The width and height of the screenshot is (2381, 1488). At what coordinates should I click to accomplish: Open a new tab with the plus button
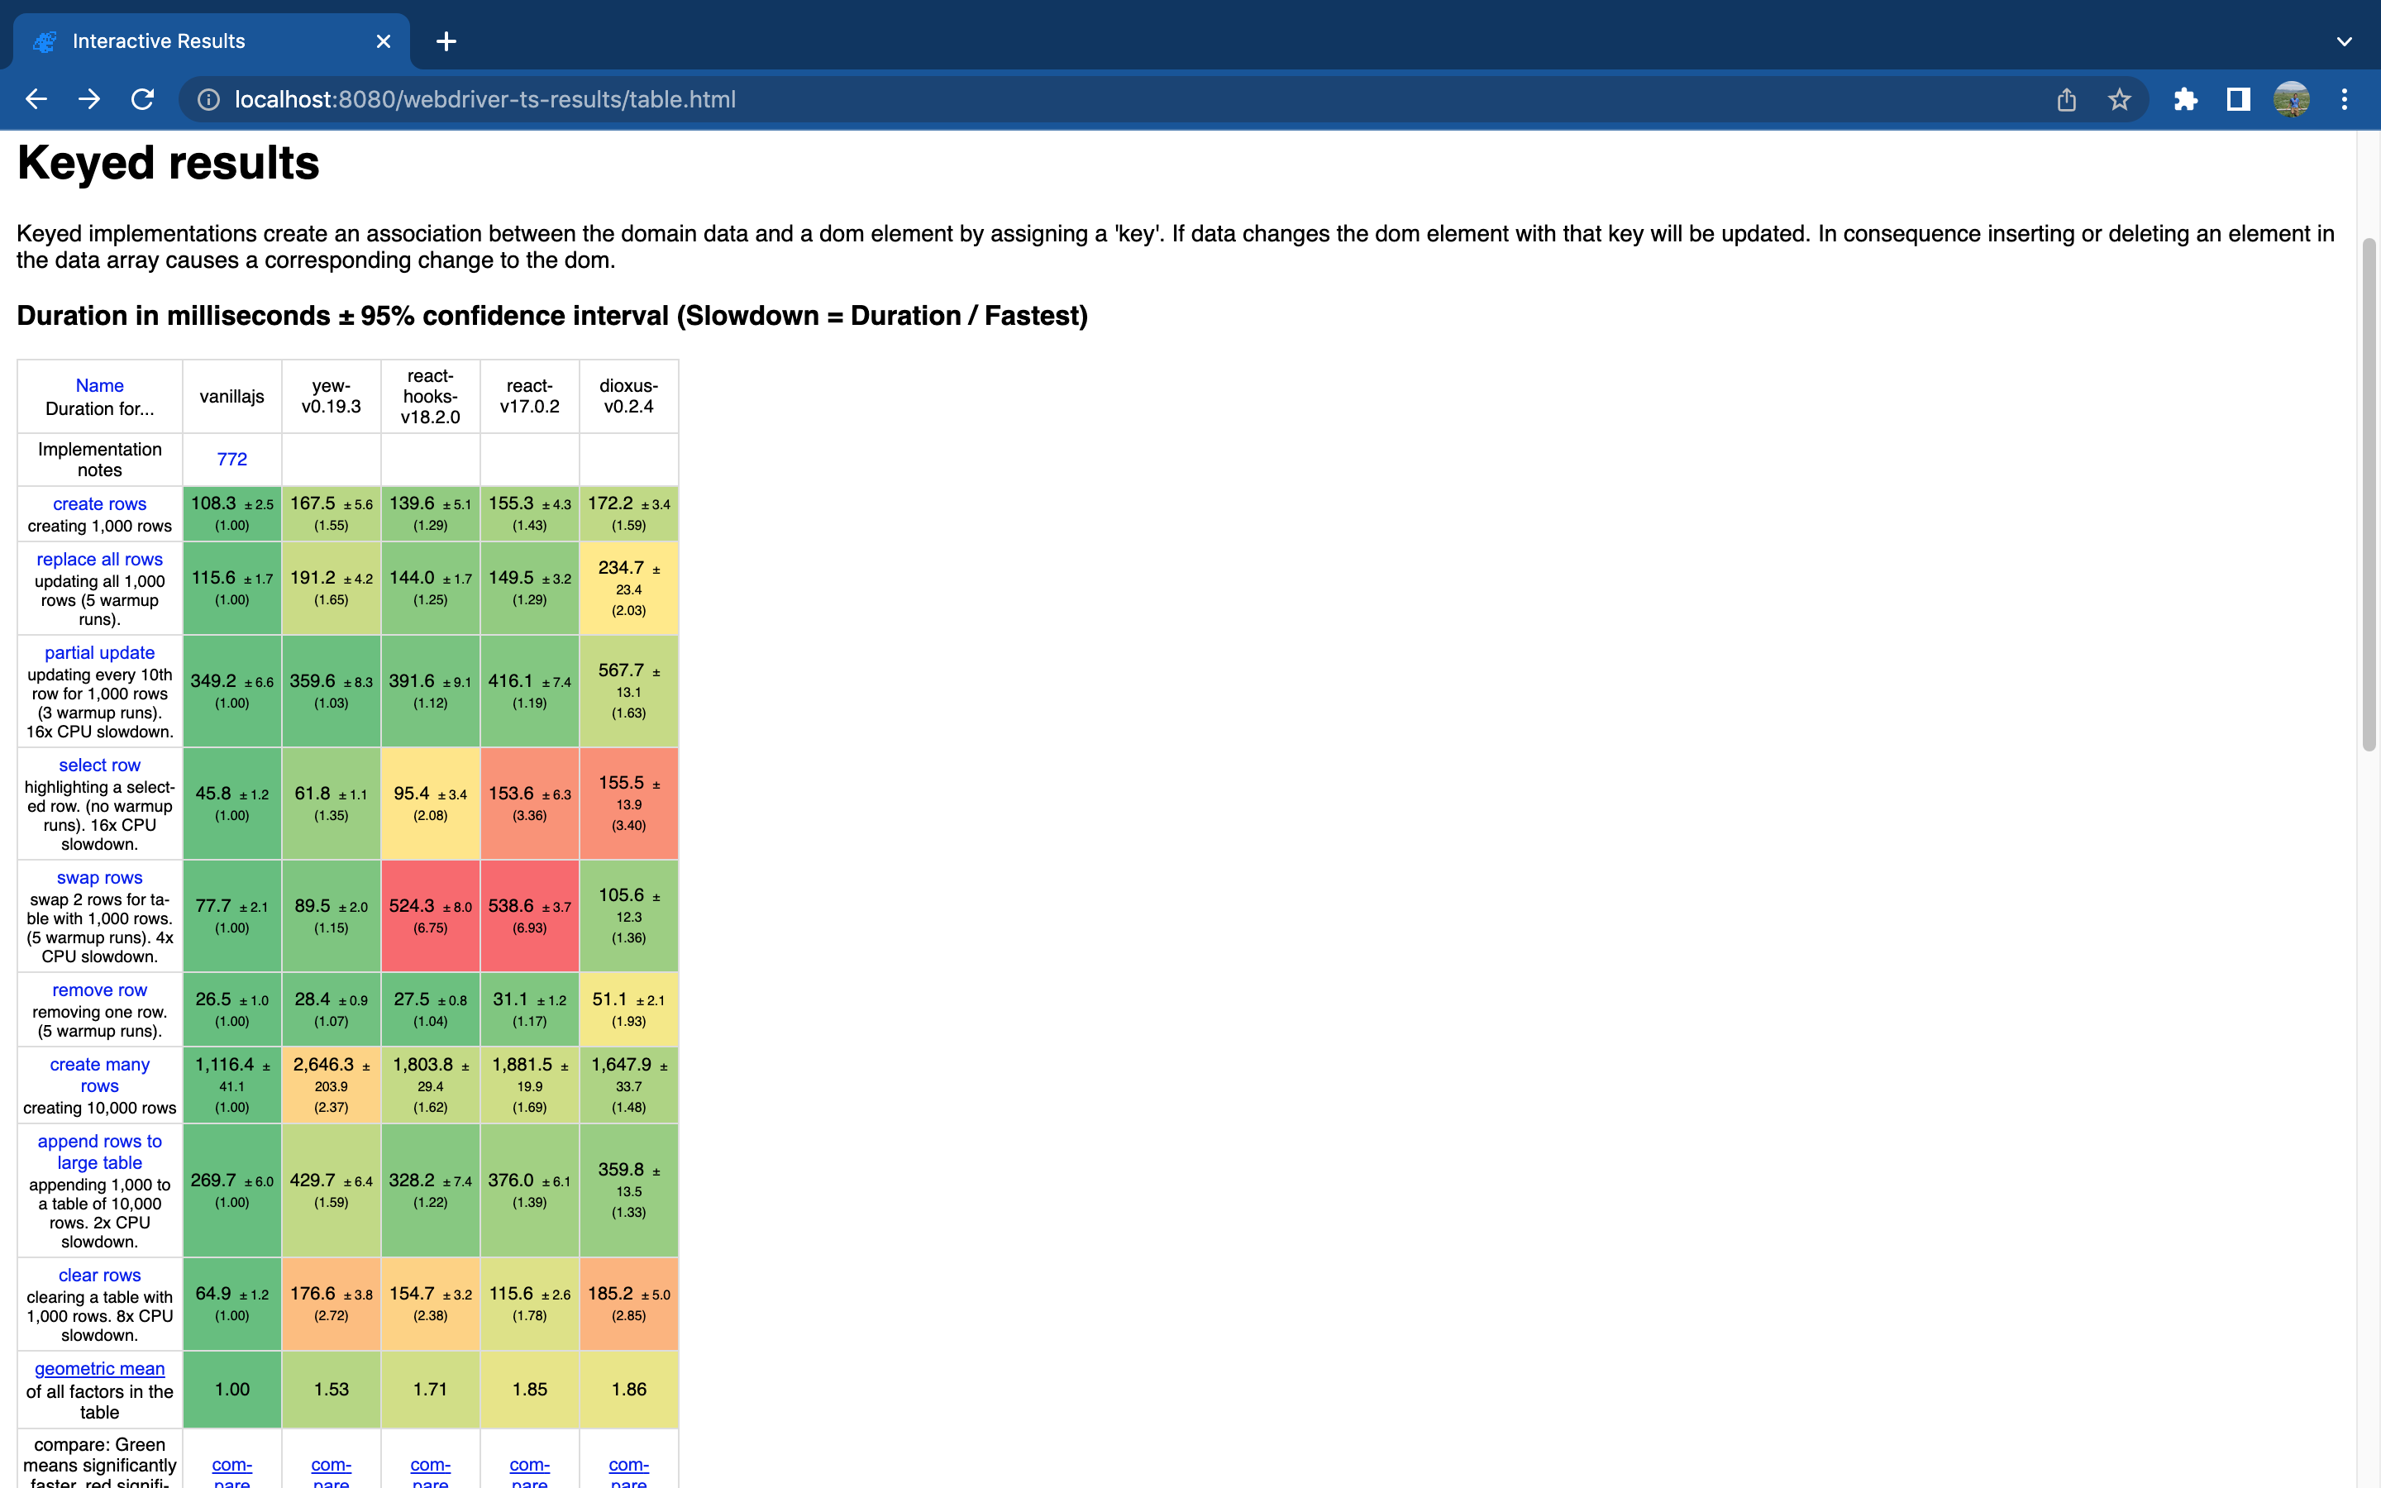click(x=446, y=41)
